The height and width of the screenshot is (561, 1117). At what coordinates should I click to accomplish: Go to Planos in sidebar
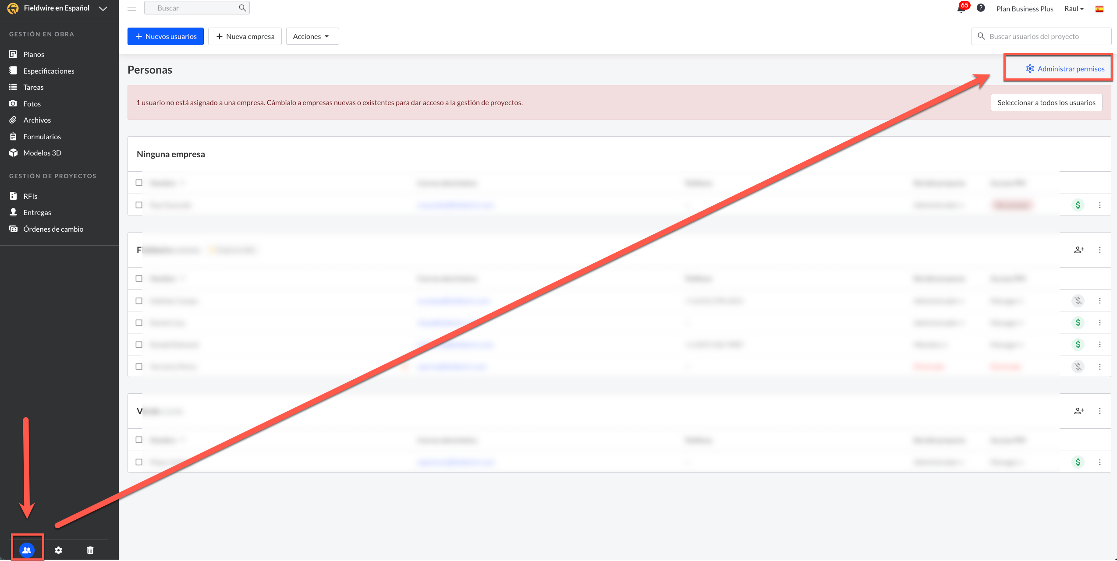click(34, 54)
